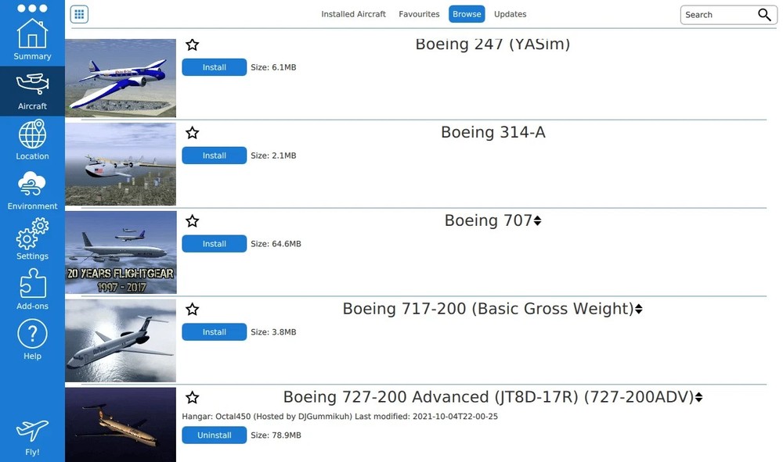Select the Aircraft section icon

point(32,88)
